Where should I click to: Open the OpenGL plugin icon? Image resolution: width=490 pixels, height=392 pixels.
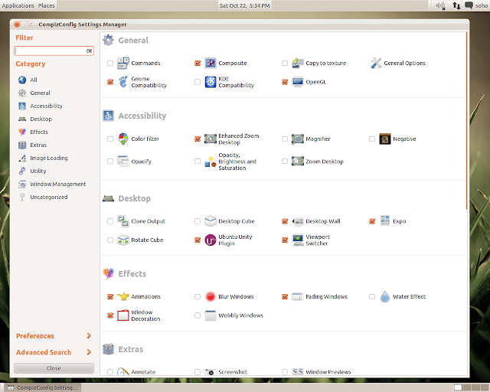pyautogui.click(x=298, y=82)
